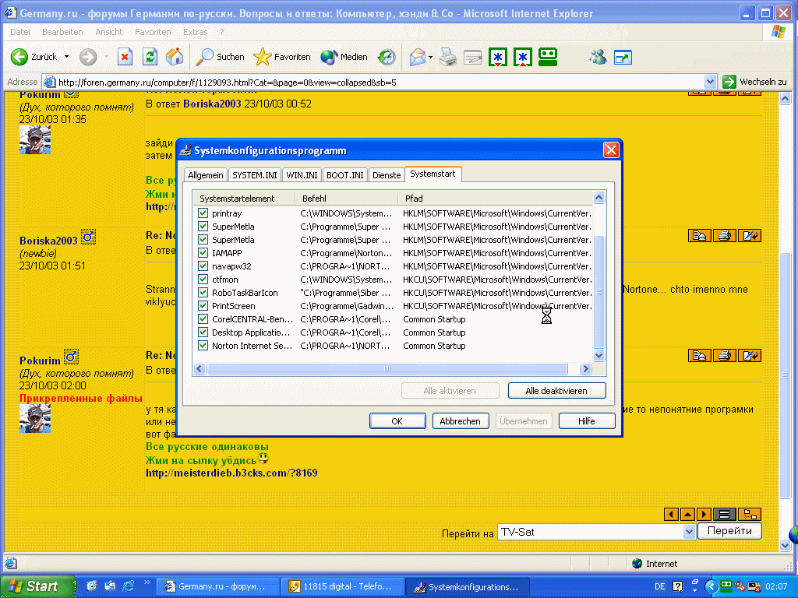Click edit icon in Boriska2003 post row
Viewport: 798px width, 598px height.
point(750,236)
